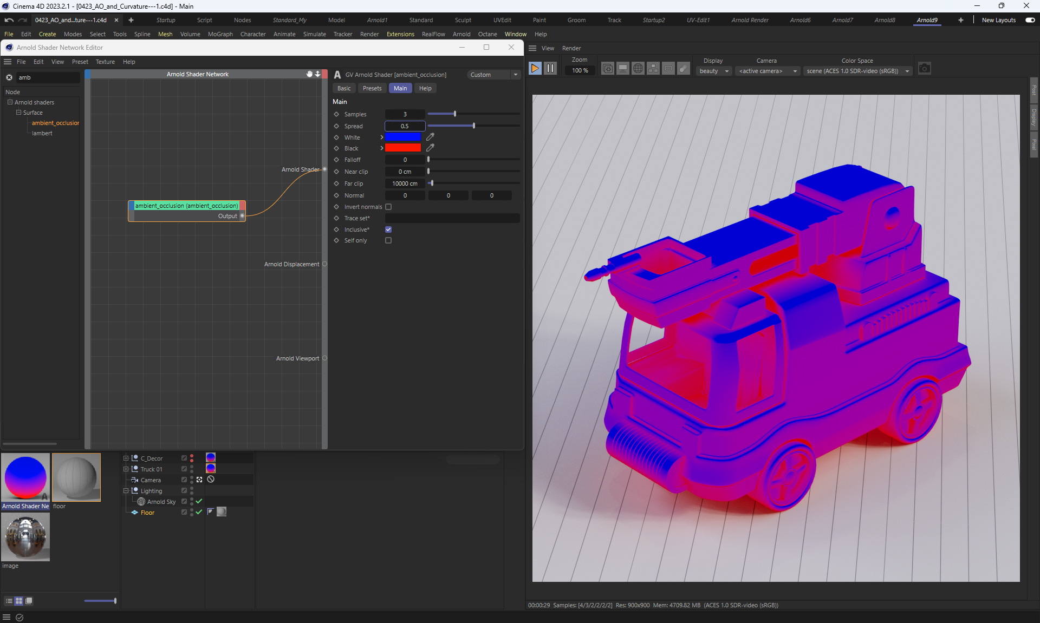1040x623 pixels.
Task: Enable Invert normals checkbox
Action: (388, 207)
